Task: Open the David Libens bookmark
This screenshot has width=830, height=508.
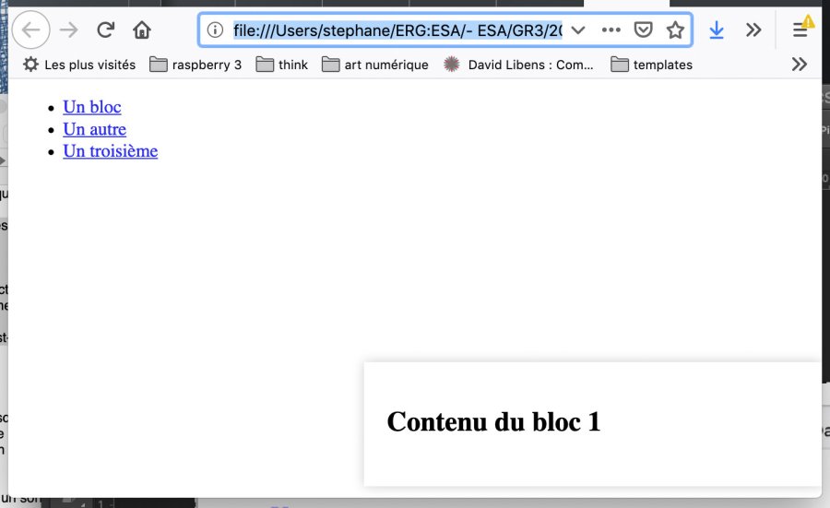Action: click(x=519, y=65)
